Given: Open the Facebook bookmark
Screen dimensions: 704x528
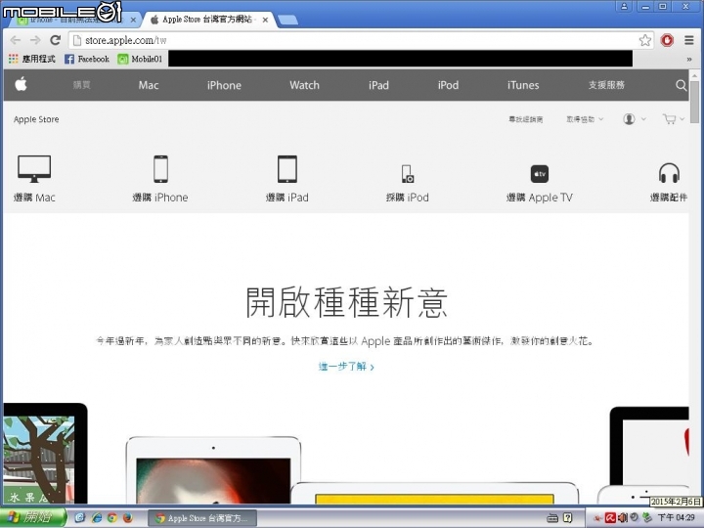Looking at the screenshot, I should [87, 59].
